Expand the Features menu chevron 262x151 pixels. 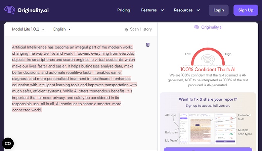click(x=162, y=10)
